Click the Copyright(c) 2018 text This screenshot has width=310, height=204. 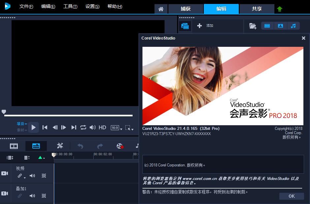pos(289,129)
